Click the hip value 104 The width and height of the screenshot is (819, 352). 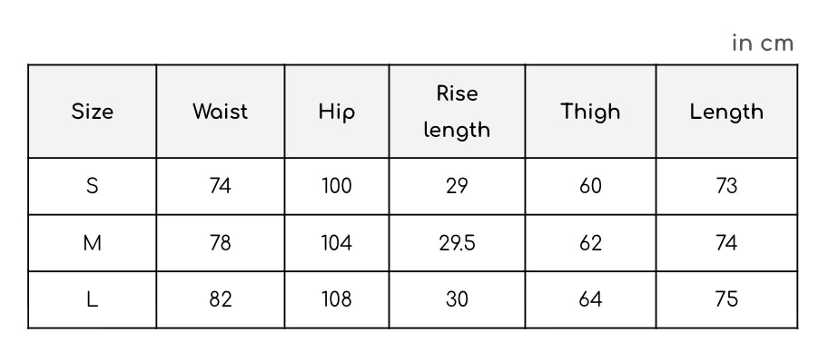coord(337,243)
